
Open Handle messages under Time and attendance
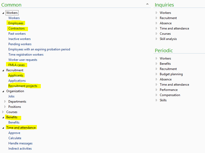coord(20,143)
